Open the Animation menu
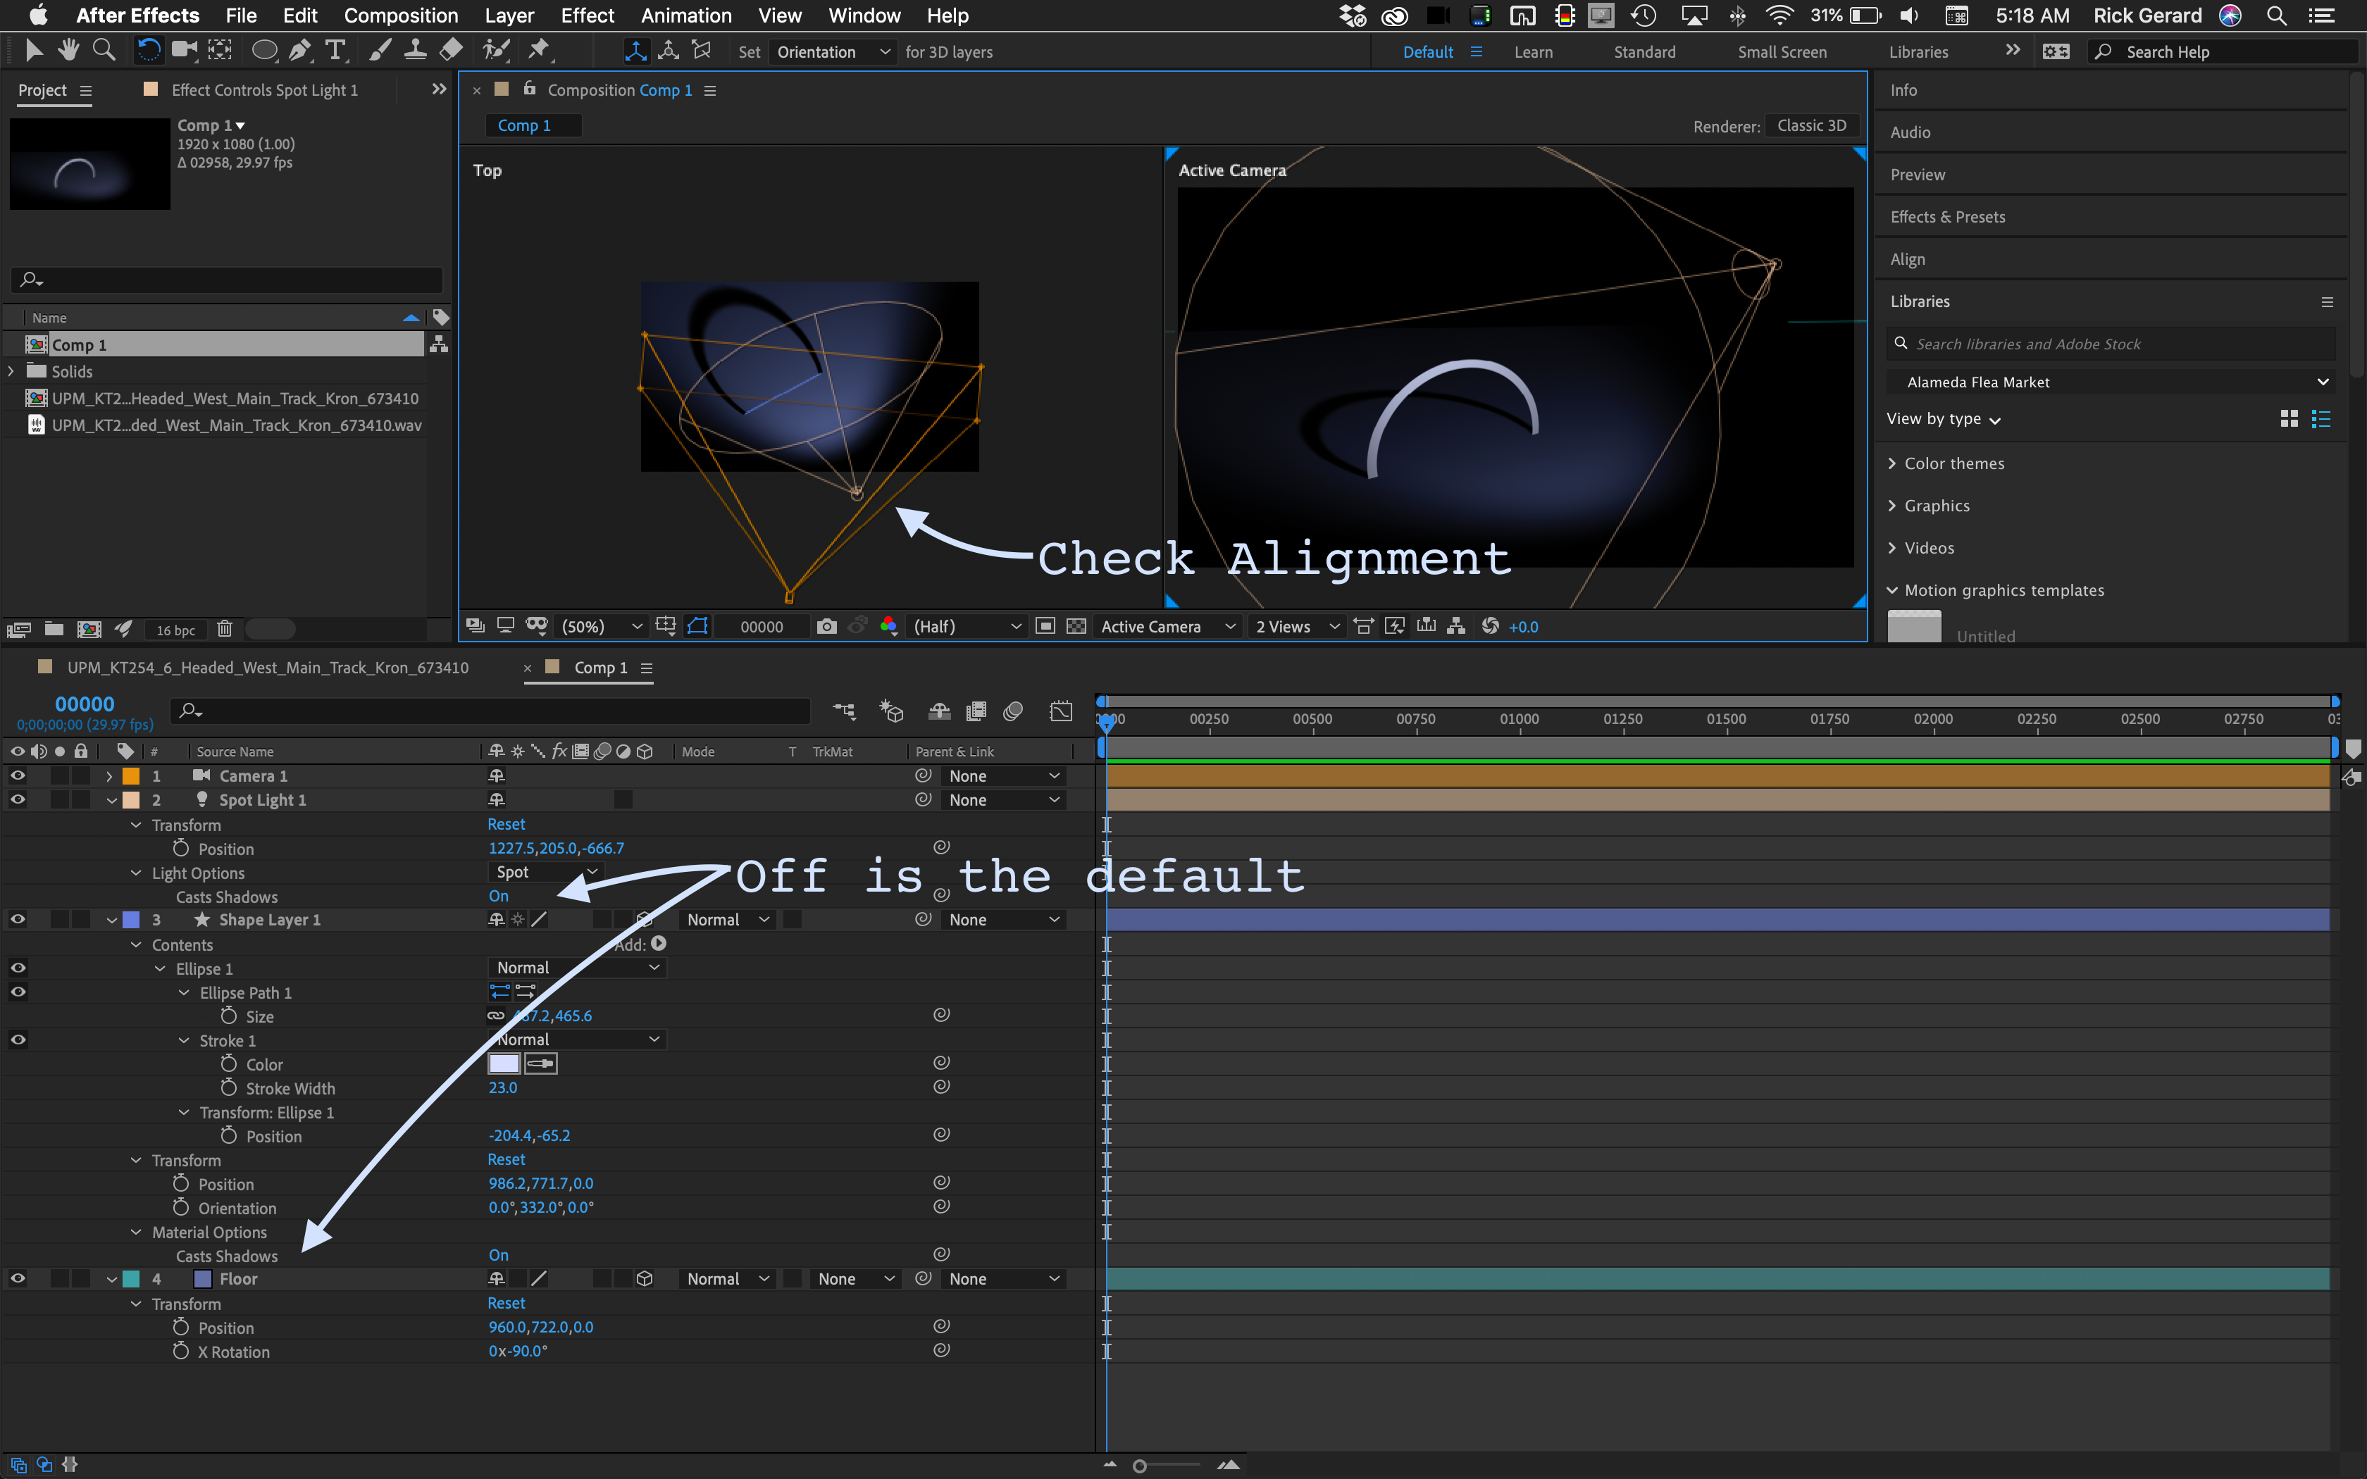 click(685, 15)
